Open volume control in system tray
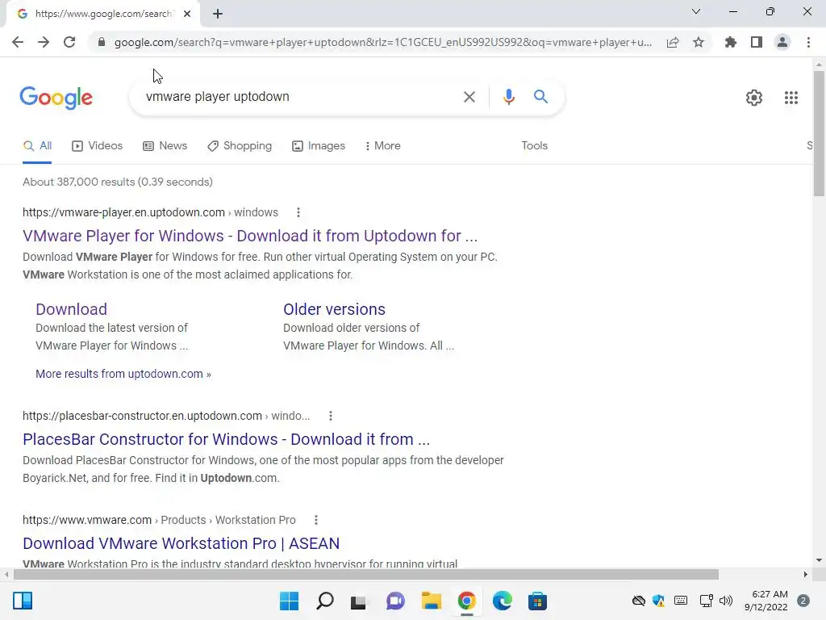This screenshot has height=620, width=826. coord(726,601)
